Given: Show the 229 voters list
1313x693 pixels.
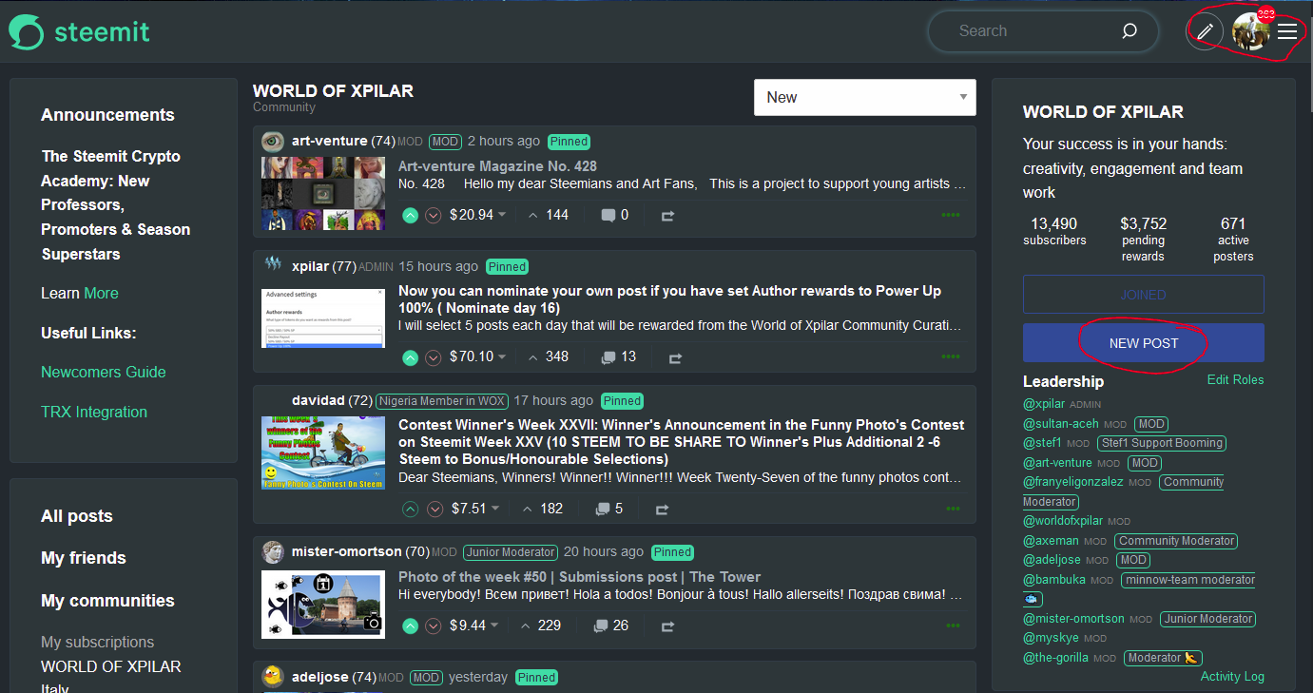Looking at the screenshot, I should click(x=540, y=626).
